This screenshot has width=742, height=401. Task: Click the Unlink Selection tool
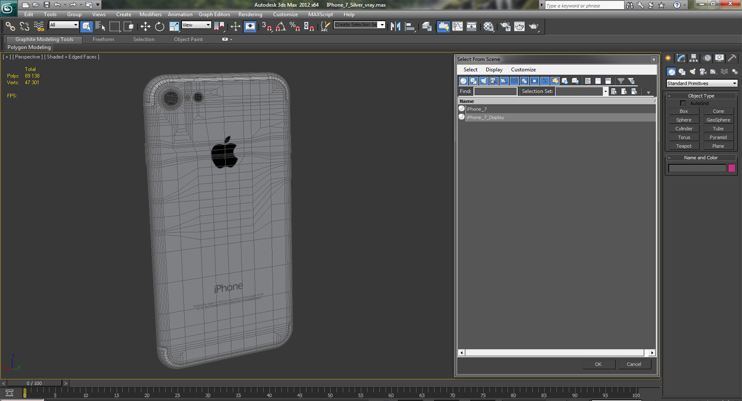[x=24, y=27]
